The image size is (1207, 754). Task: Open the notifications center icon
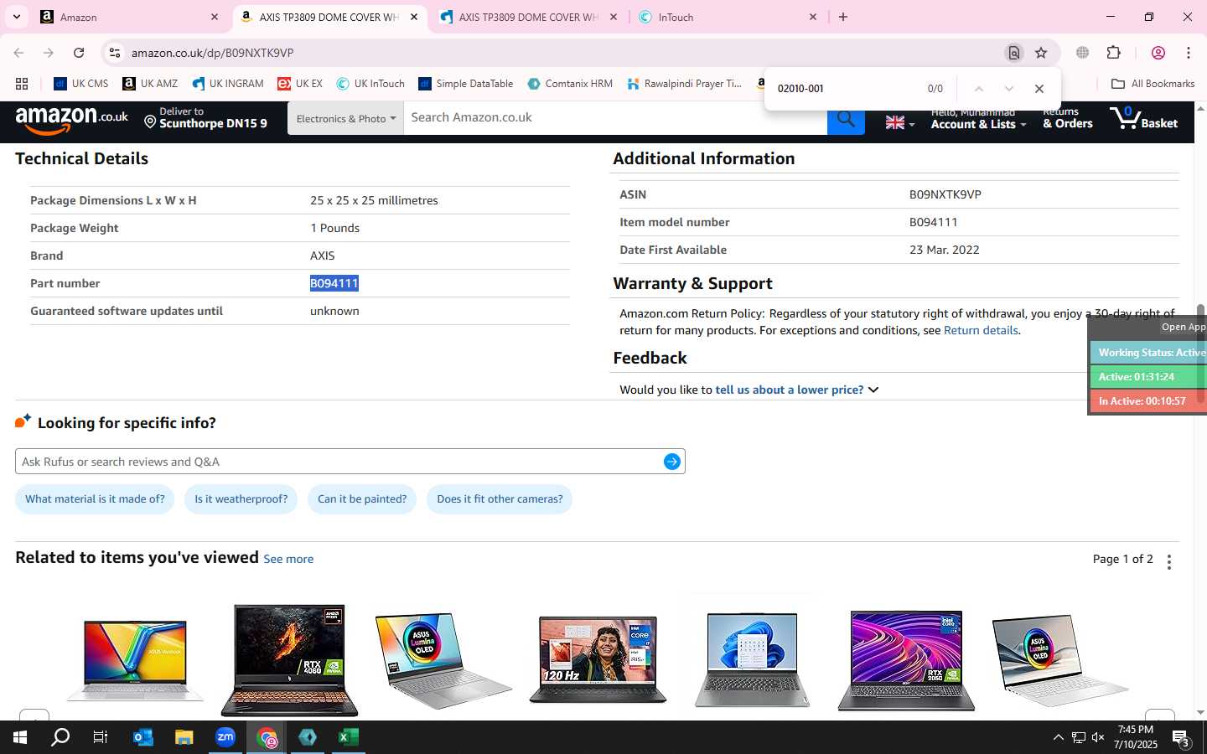click(1182, 738)
